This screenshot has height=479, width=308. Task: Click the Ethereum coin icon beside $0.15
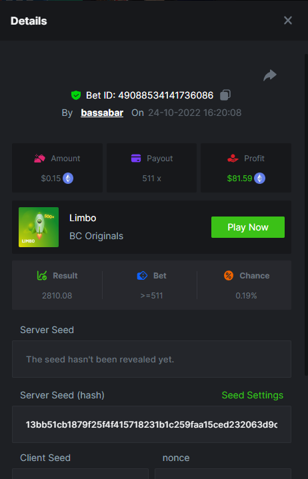(x=68, y=179)
